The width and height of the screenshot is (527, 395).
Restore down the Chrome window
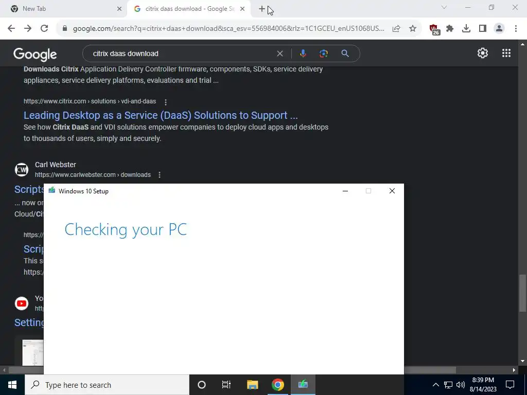coord(491,7)
